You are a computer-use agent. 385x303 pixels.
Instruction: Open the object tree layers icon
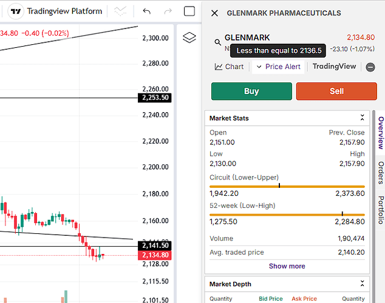coord(189,38)
